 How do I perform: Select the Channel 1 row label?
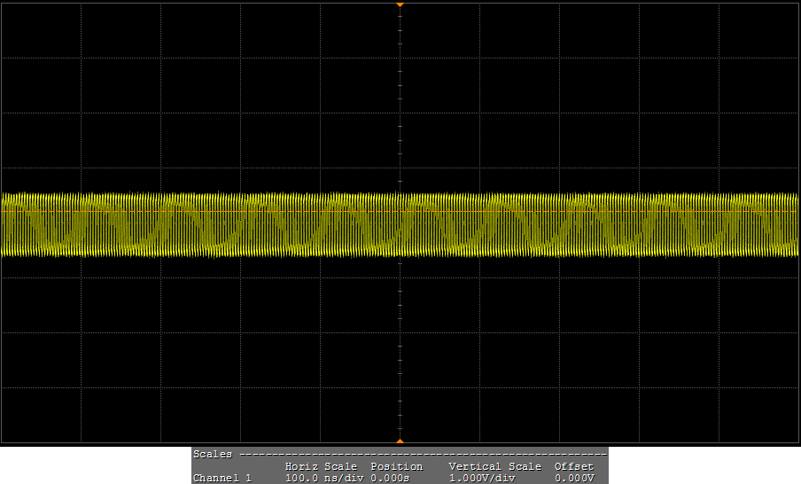coord(222,478)
